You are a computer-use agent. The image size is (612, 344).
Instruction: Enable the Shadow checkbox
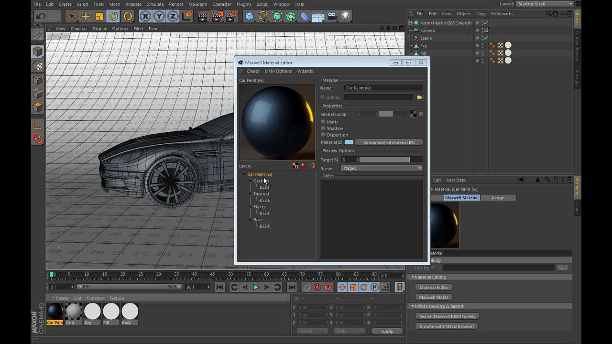coord(323,129)
